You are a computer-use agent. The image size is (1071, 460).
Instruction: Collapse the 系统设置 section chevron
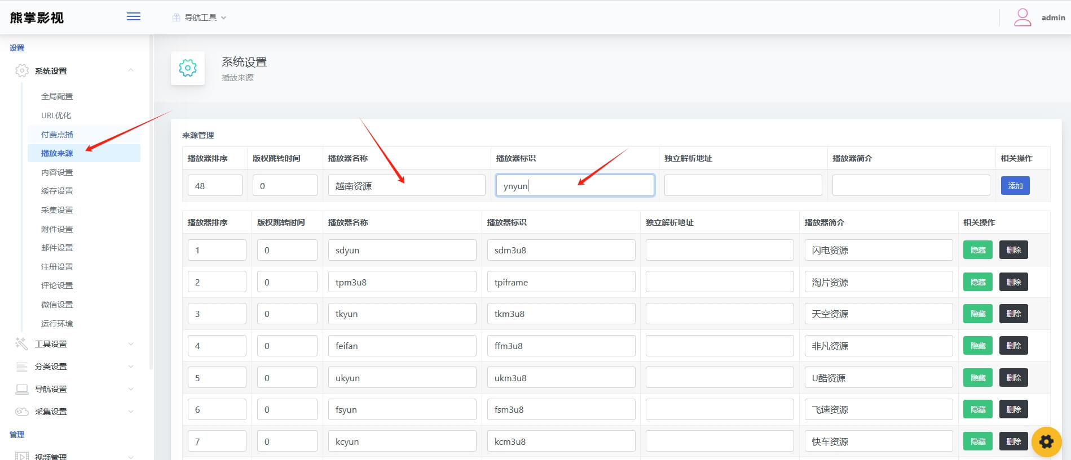[x=131, y=70]
